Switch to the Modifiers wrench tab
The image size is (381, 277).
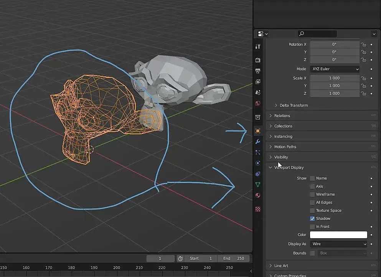tap(258, 142)
